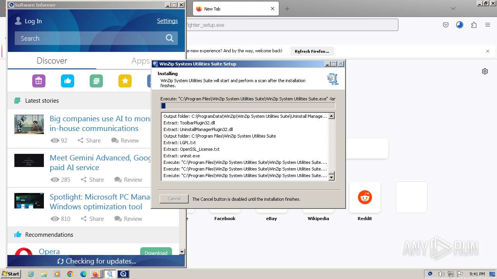The image size is (497, 279).
Task: Click the Log In user avatar icon
Action: click(18, 21)
